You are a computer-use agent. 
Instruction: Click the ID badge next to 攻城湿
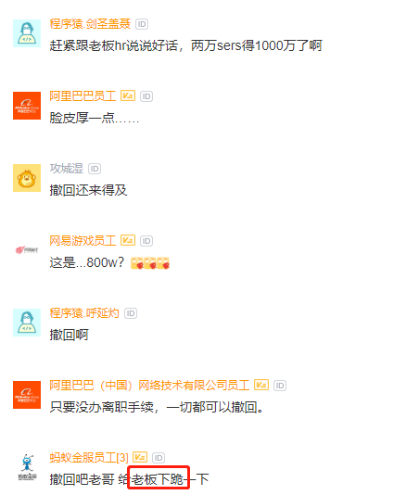(95, 169)
